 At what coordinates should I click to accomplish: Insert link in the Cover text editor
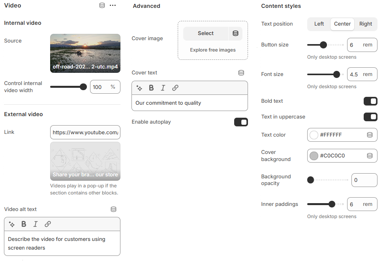click(x=175, y=88)
